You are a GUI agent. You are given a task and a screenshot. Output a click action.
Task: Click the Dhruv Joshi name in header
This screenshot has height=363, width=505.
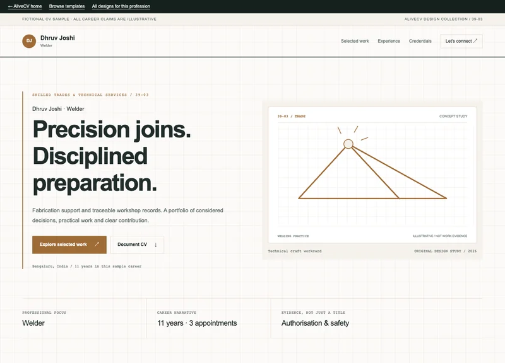57,38
